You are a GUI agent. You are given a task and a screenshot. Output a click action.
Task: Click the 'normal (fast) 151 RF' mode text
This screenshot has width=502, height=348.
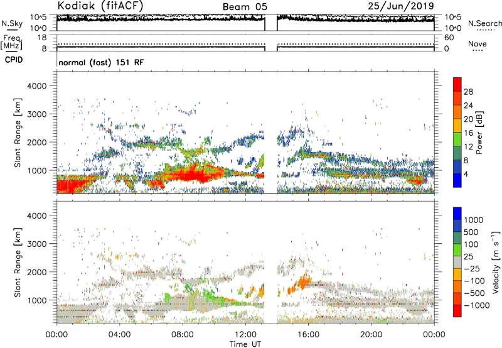(x=101, y=62)
